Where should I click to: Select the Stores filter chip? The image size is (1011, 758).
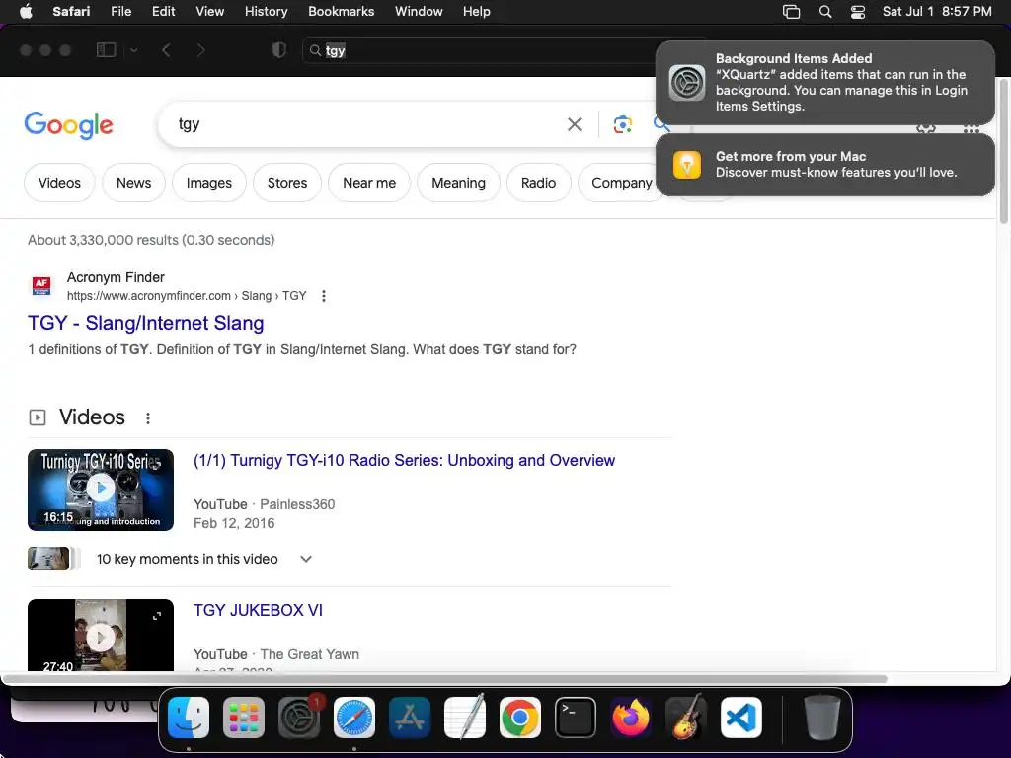point(287,183)
